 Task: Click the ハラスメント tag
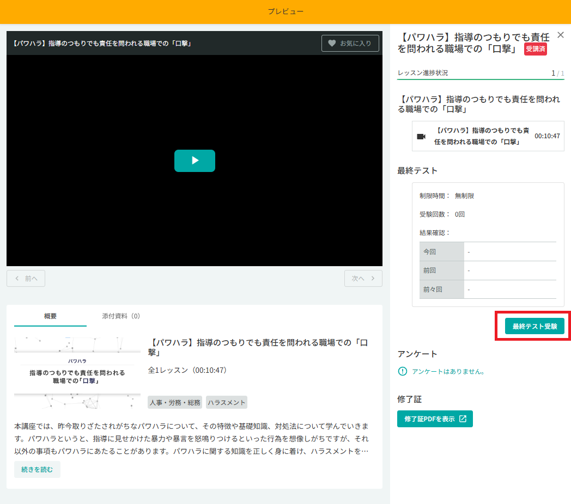tap(227, 402)
